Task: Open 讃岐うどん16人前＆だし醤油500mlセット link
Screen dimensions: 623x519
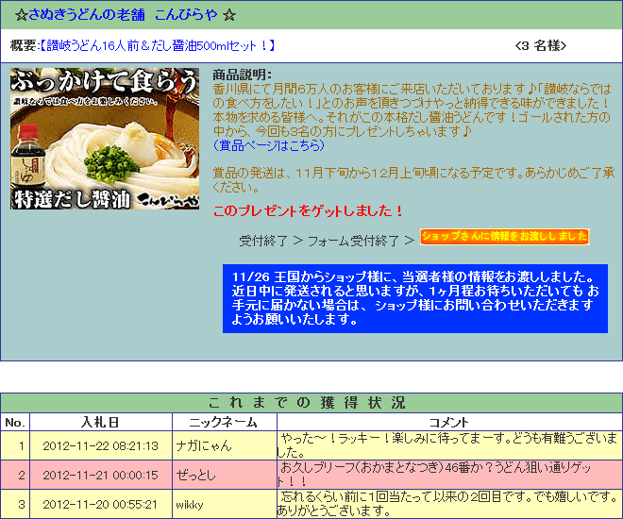Action: [158, 45]
